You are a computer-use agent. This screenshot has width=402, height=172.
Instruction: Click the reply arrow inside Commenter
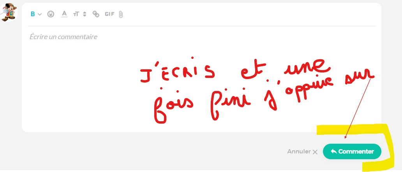[333, 151]
